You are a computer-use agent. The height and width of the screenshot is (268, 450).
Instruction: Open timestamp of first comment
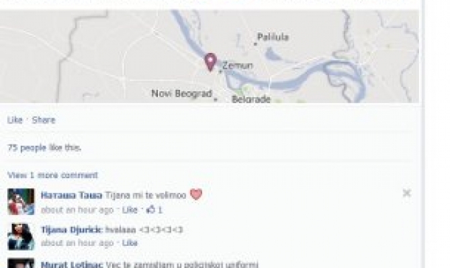[x=77, y=210]
